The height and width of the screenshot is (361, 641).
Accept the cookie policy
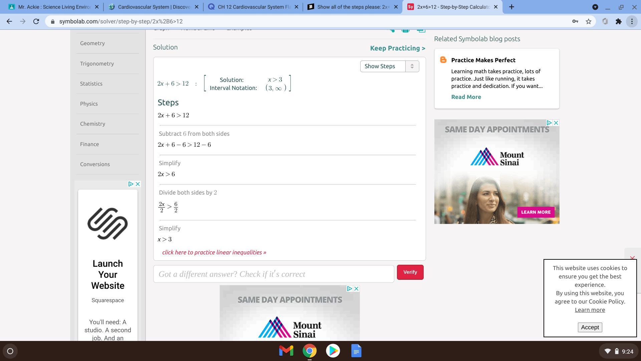pyautogui.click(x=590, y=327)
